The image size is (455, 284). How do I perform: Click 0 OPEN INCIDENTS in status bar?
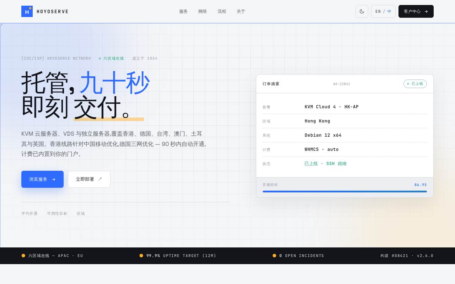pyautogui.click(x=298, y=256)
